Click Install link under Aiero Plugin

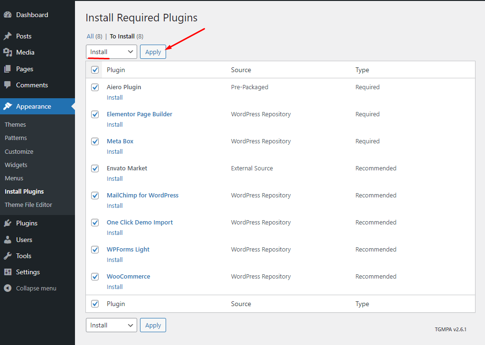[x=115, y=97]
